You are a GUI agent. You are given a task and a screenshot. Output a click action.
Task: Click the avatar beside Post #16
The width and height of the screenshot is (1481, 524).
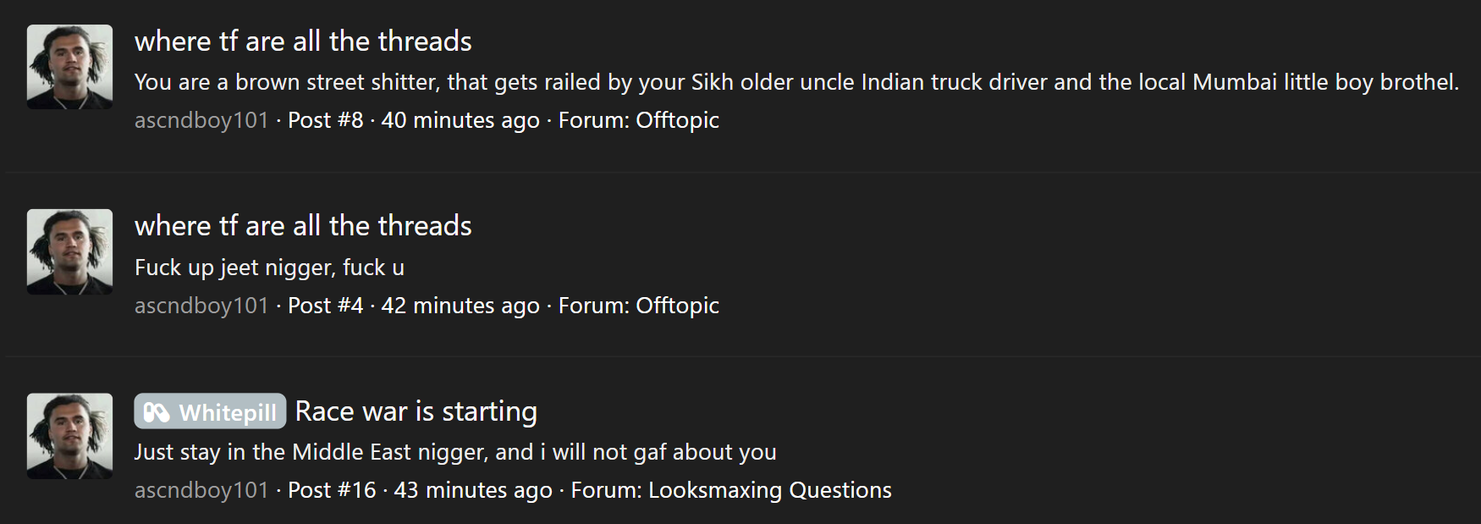pos(69,436)
